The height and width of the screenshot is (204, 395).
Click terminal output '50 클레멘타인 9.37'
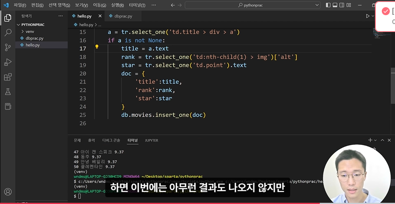tap(94, 166)
